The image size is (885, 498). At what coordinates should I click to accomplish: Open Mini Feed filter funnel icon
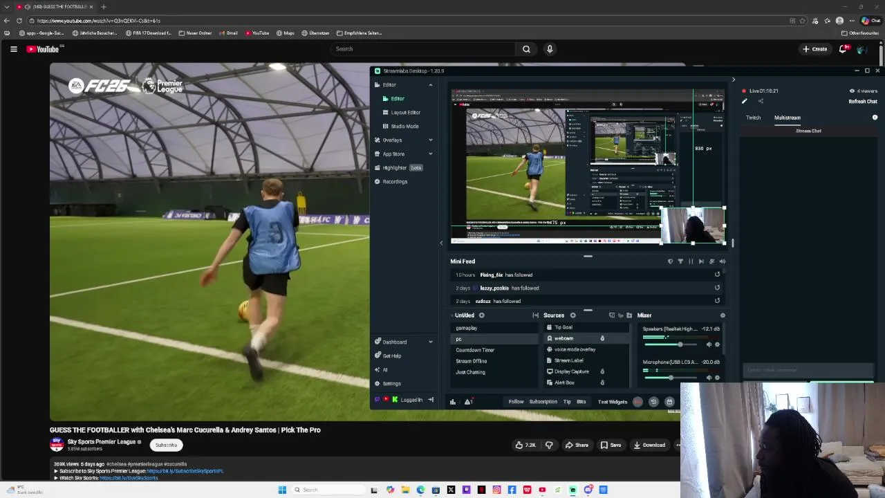point(680,261)
